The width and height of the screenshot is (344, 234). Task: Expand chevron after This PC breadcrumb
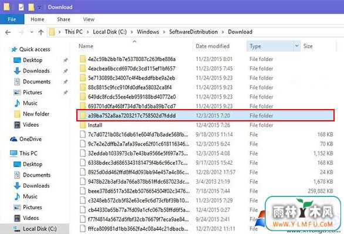[87, 32]
